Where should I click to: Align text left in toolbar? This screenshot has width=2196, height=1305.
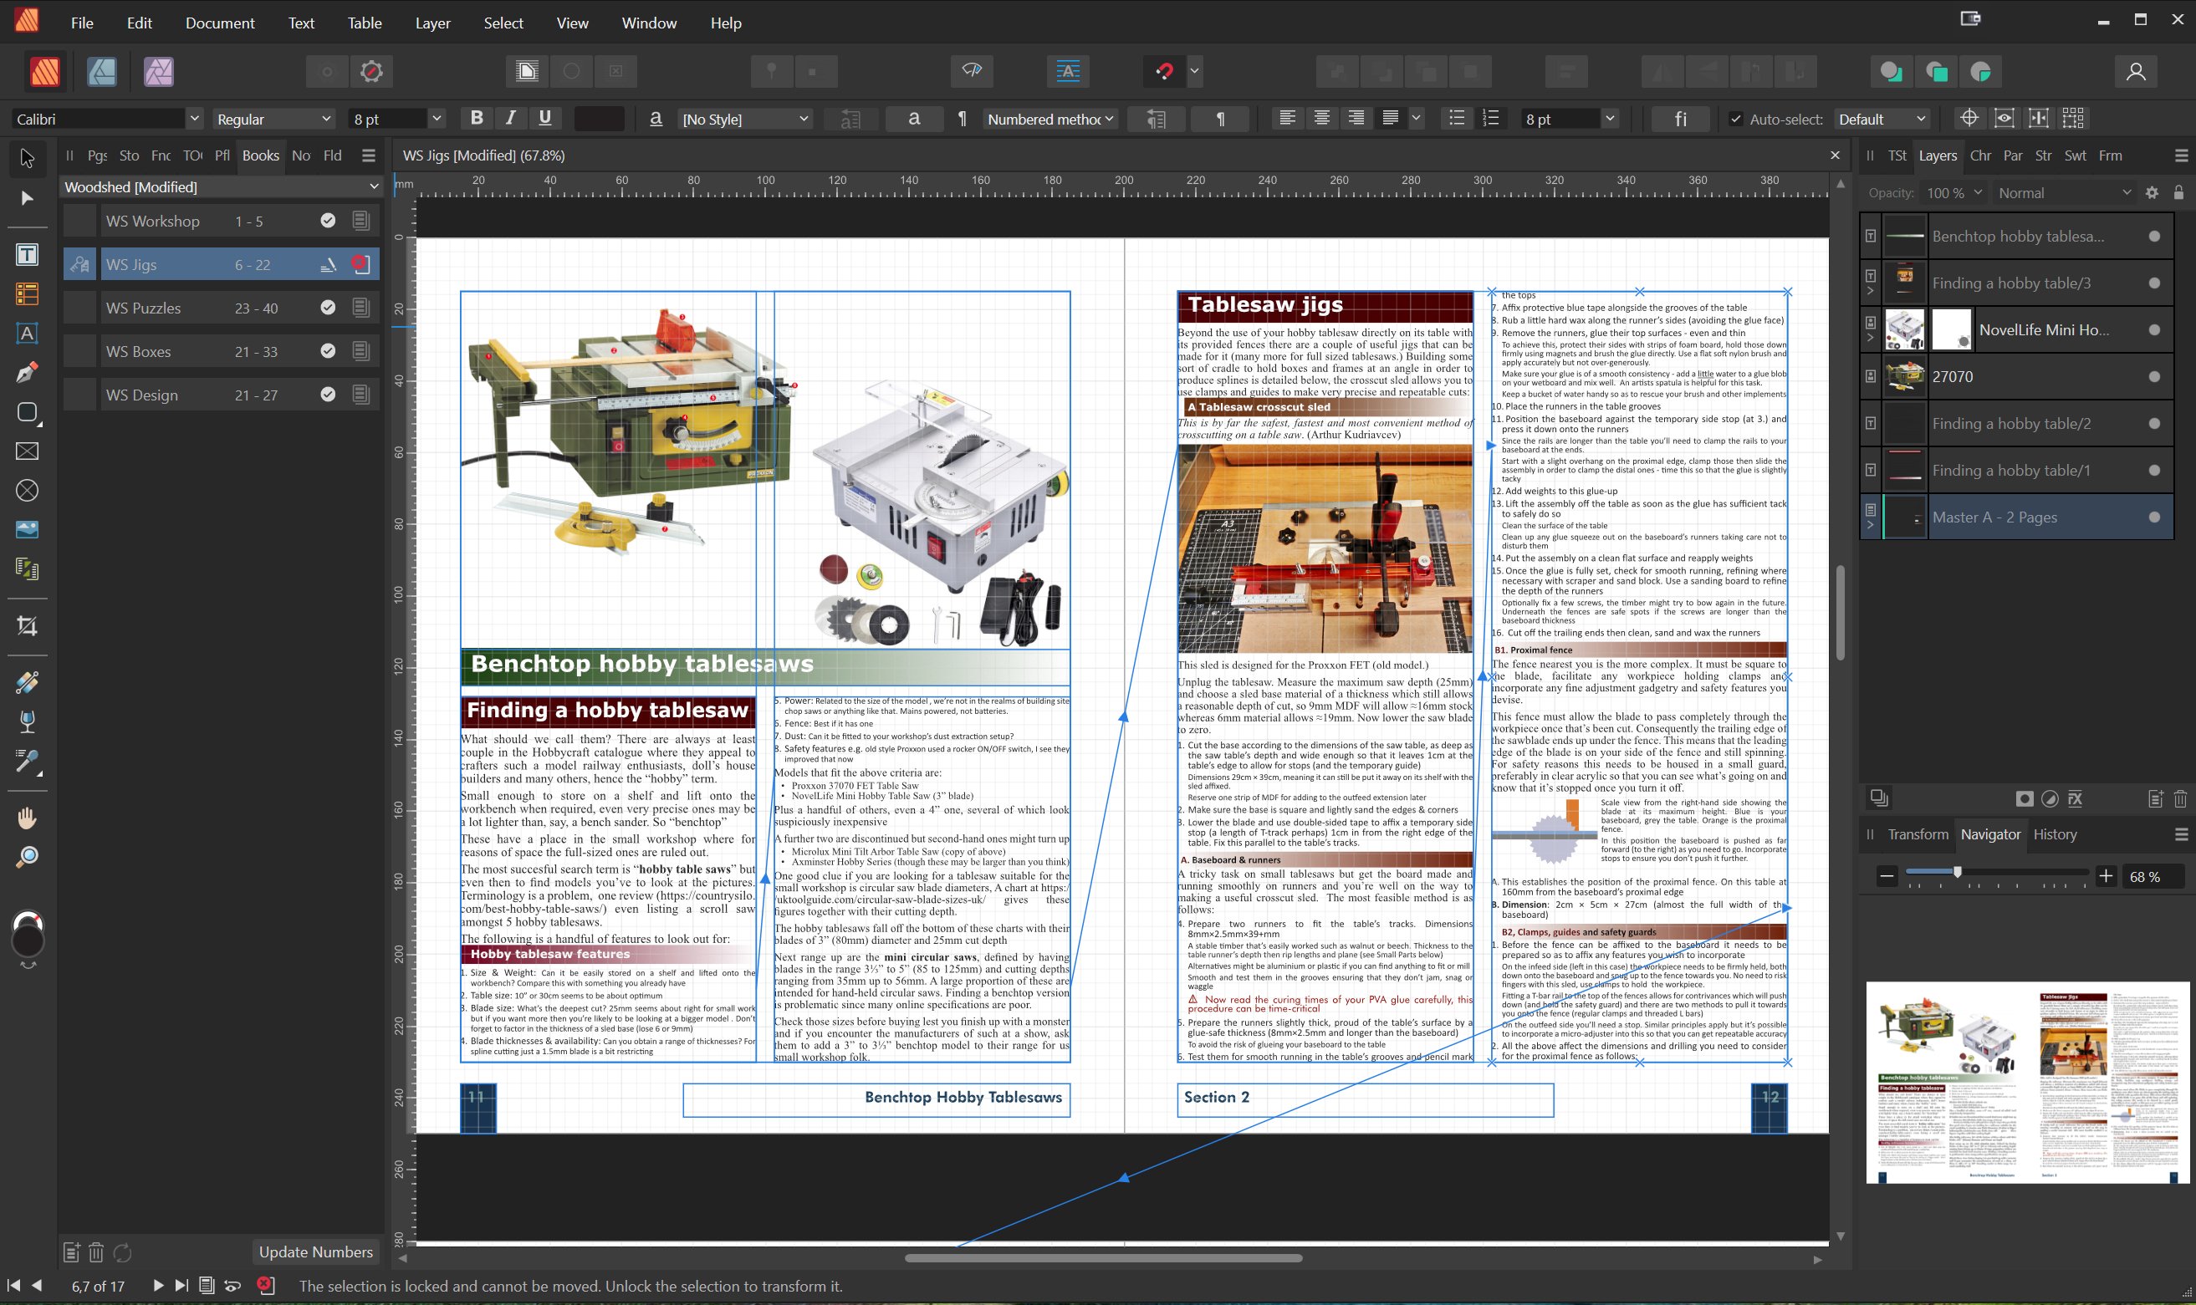pyautogui.click(x=1287, y=119)
